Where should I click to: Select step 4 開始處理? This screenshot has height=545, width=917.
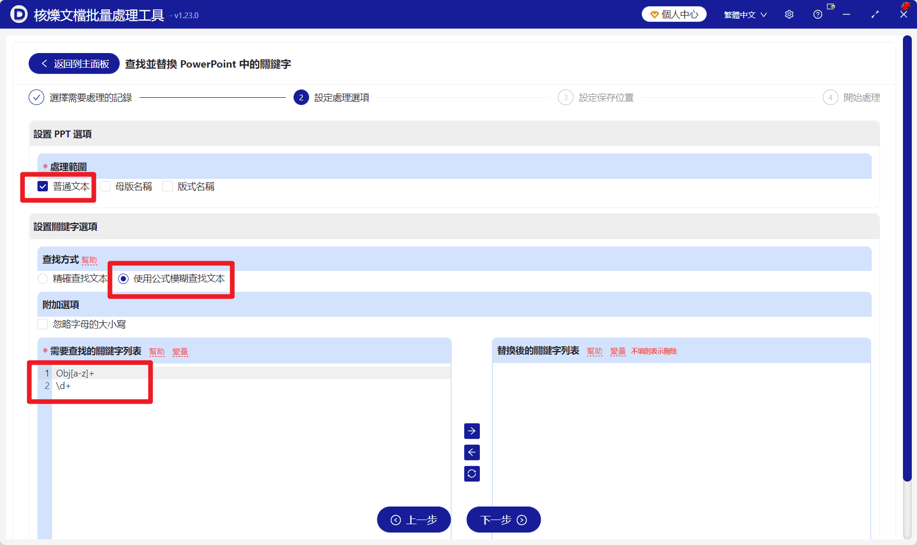(x=851, y=97)
